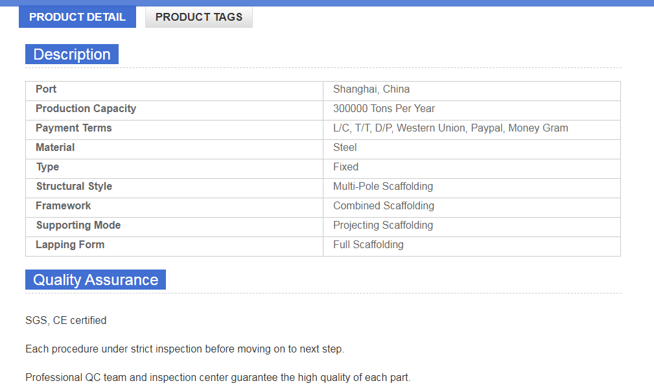Select the Payment Terms label
The height and width of the screenshot is (392, 654).
click(74, 128)
